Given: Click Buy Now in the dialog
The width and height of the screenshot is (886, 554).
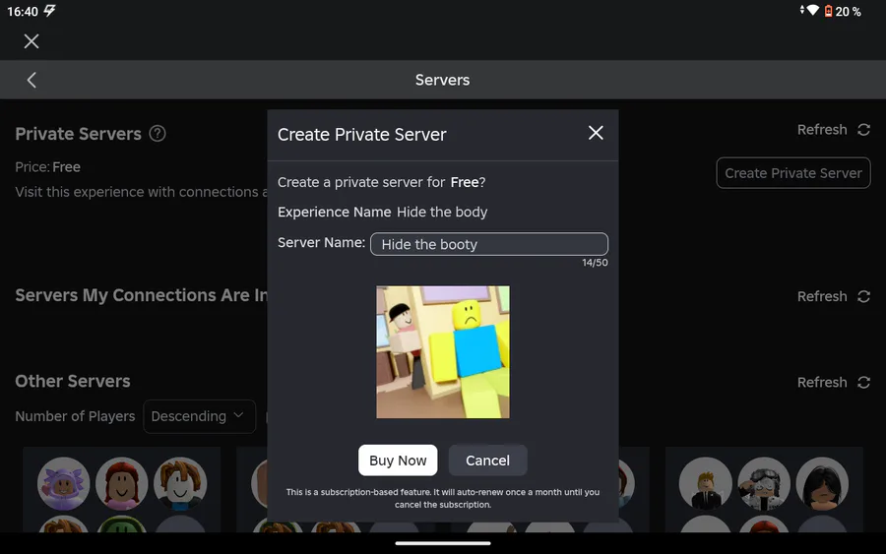Looking at the screenshot, I should click(x=398, y=461).
